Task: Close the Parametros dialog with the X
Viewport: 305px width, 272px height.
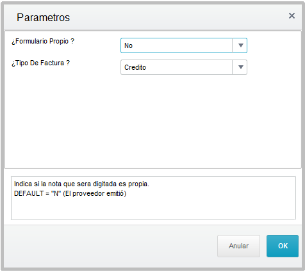Action: [x=292, y=16]
